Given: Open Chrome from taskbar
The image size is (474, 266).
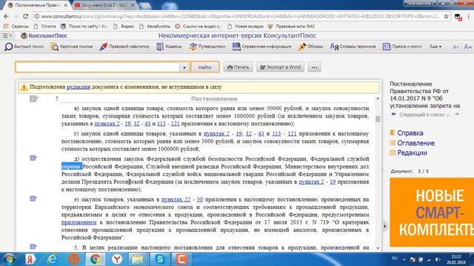Looking at the screenshot, I should (96, 259).
